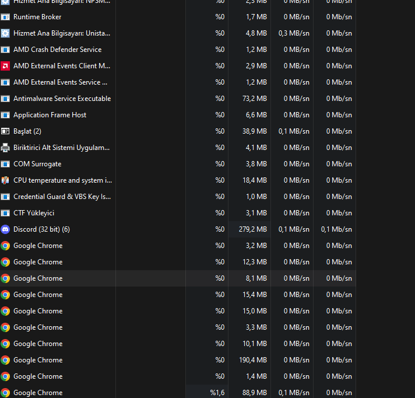Click the %1,6 CPU value of Google Chrome
The image size is (415, 398).
pyautogui.click(x=217, y=393)
